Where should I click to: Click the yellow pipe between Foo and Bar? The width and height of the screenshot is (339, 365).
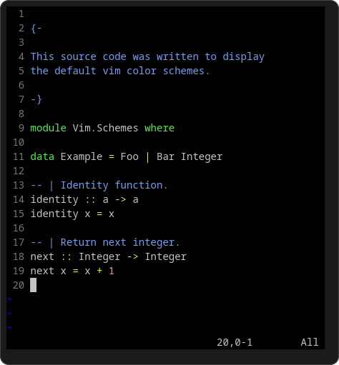[x=147, y=157]
